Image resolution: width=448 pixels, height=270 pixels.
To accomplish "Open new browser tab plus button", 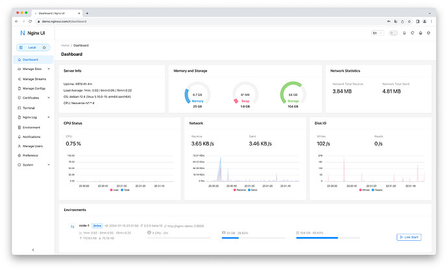I will [87, 13].
